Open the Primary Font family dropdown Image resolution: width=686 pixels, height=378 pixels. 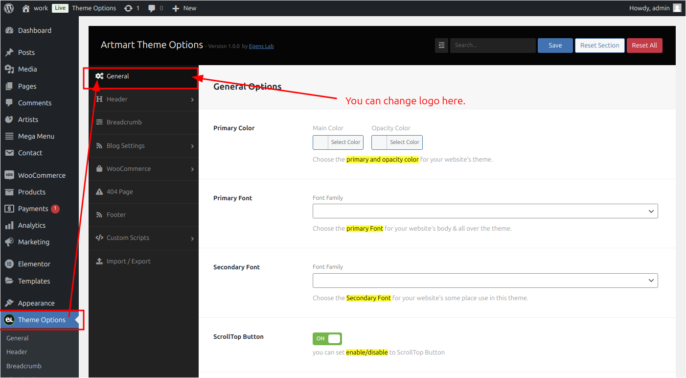coord(485,211)
